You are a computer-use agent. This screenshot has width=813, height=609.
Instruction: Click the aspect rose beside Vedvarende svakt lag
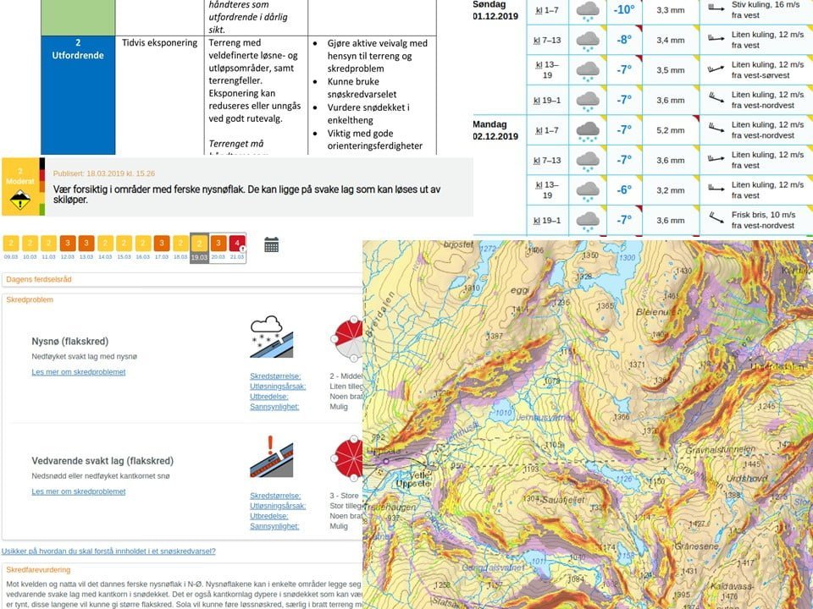[347, 458]
